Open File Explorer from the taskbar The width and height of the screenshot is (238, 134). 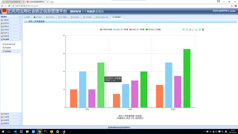point(27,132)
